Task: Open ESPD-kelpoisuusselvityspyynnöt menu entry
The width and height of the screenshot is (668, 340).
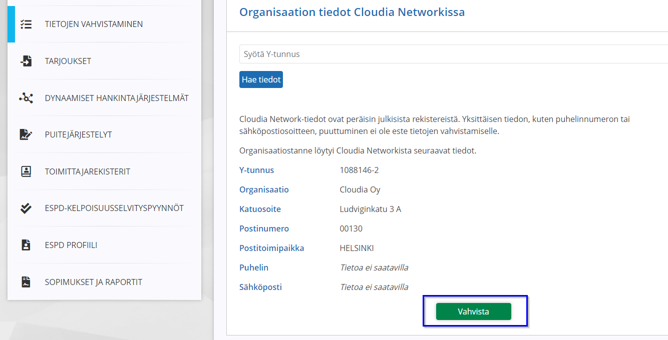Action: (x=104, y=208)
